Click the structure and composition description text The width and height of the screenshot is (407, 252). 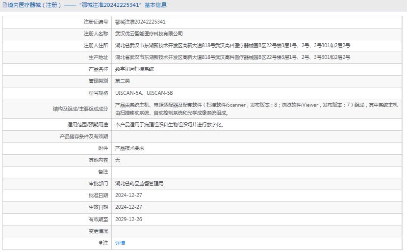pyautogui.click(x=256, y=109)
